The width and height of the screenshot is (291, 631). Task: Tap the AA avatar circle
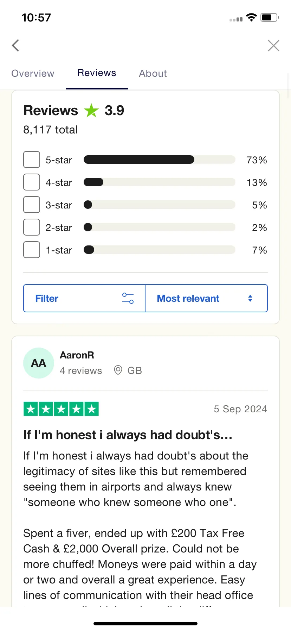[x=39, y=363]
